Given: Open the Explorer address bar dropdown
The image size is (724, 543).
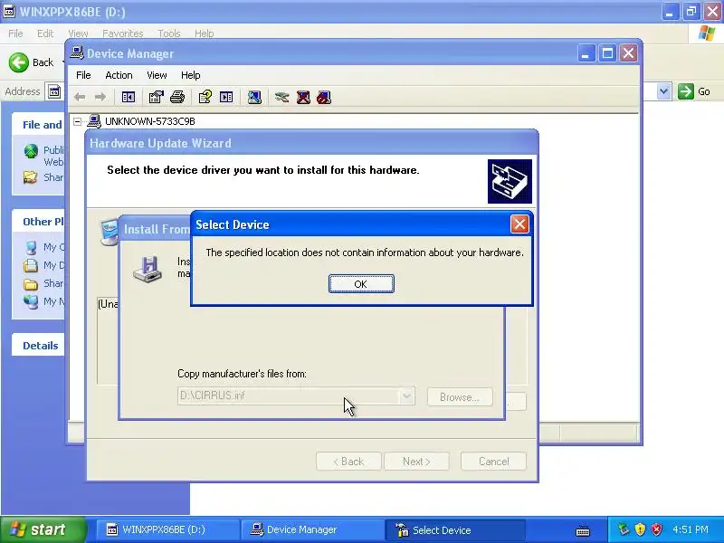Looking at the screenshot, I should 663,91.
